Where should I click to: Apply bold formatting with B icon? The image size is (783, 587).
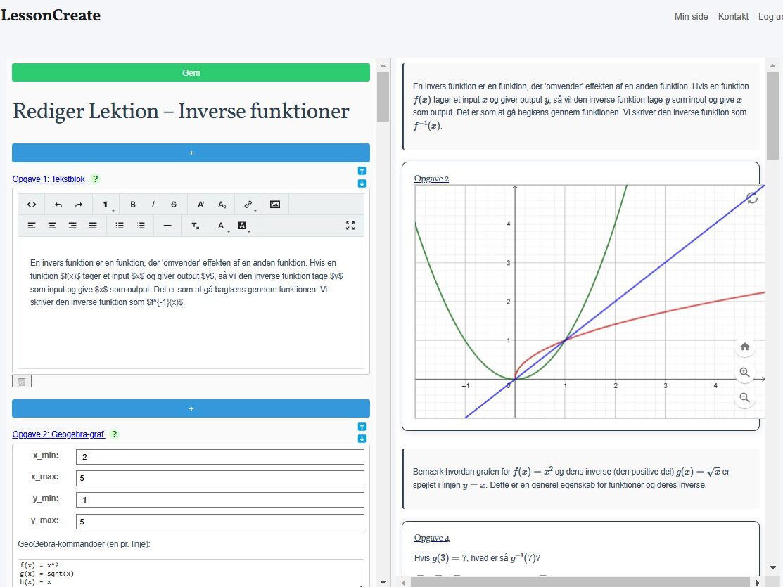133,205
